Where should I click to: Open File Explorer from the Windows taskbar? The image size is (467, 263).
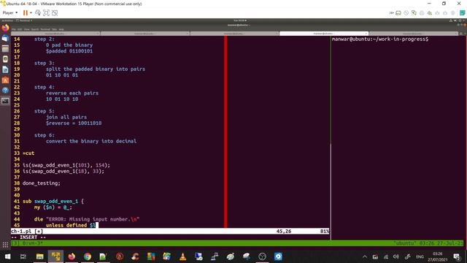pos(39,256)
